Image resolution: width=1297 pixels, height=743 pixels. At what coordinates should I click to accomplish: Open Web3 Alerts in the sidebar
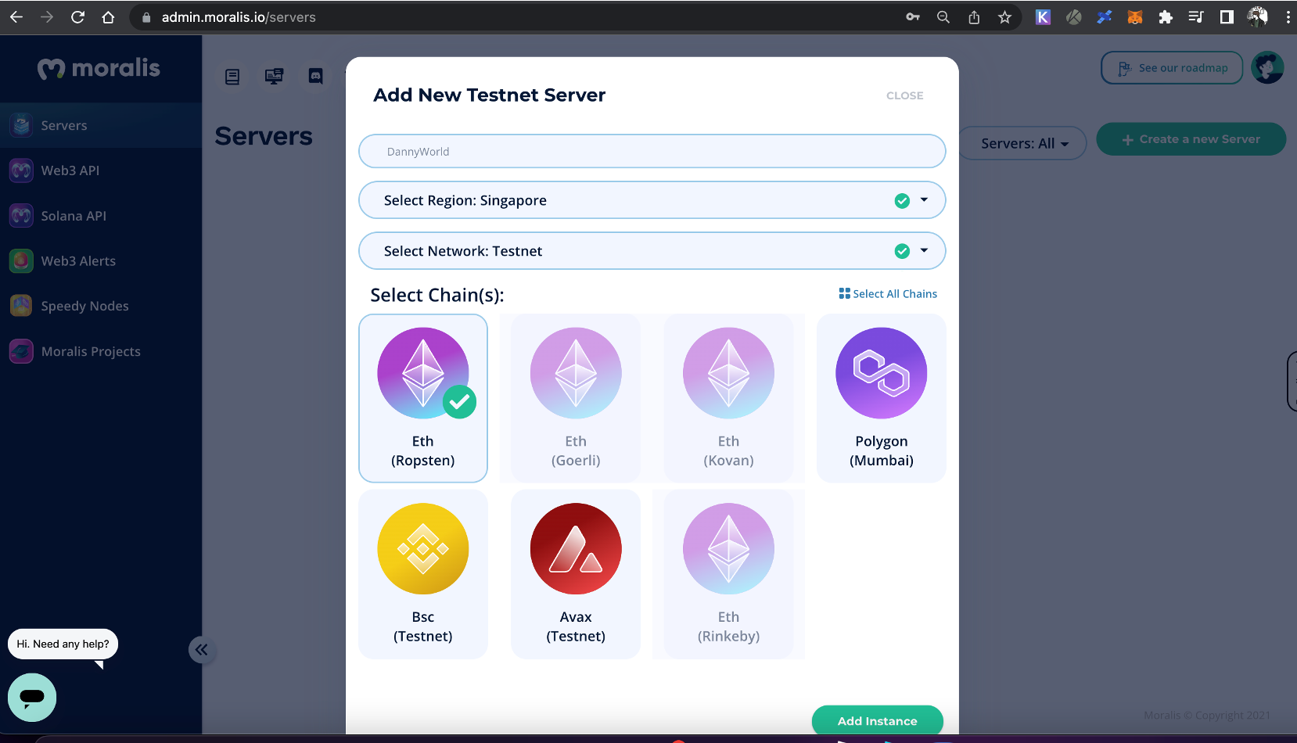click(101, 261)
